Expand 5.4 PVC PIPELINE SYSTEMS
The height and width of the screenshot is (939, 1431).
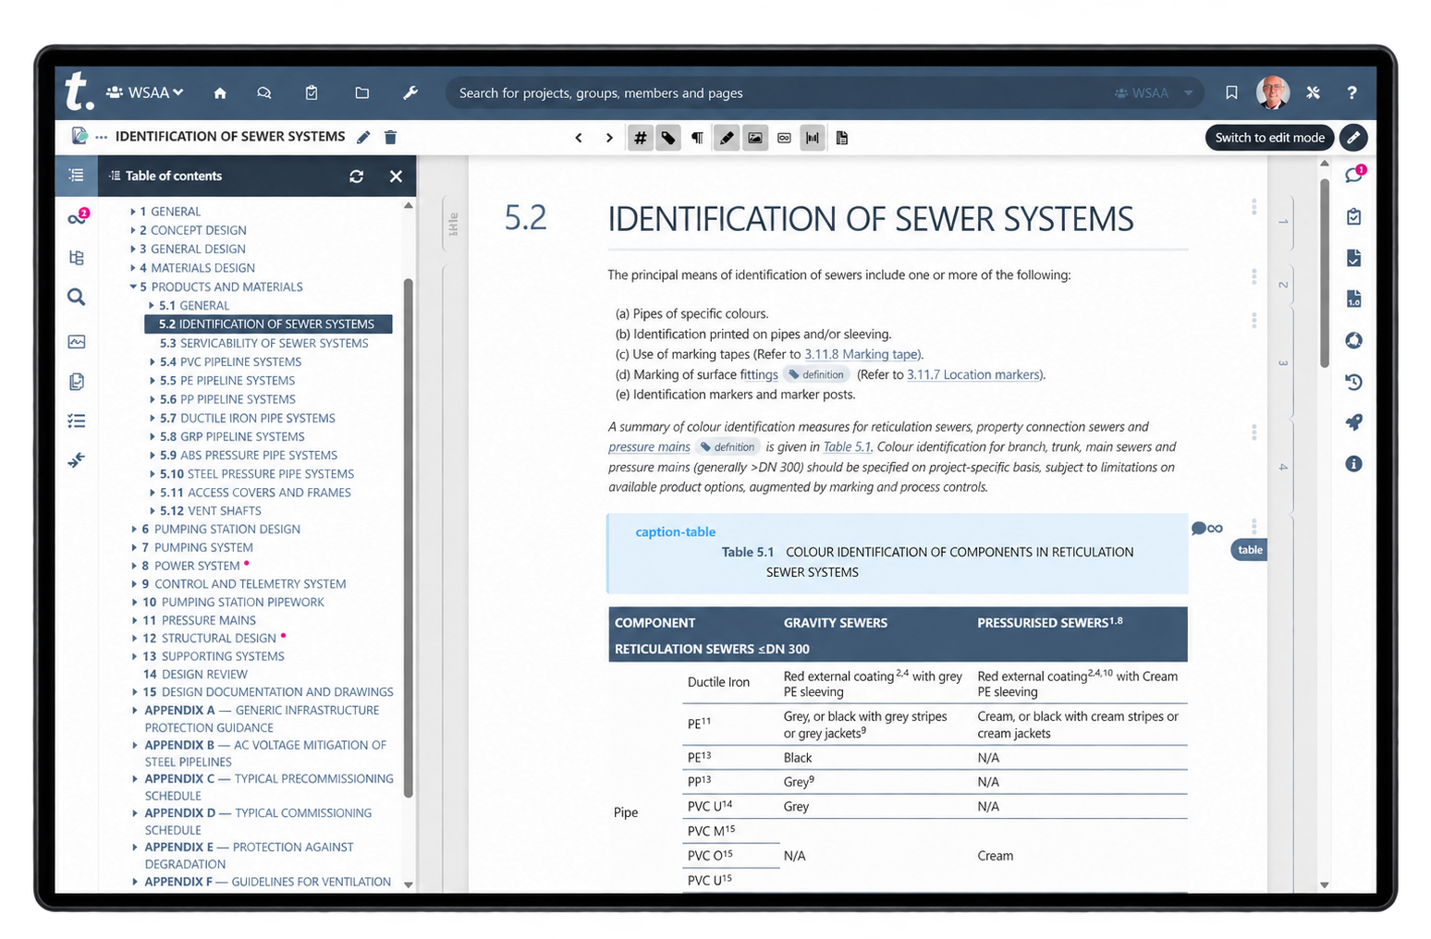pos(153,362)
